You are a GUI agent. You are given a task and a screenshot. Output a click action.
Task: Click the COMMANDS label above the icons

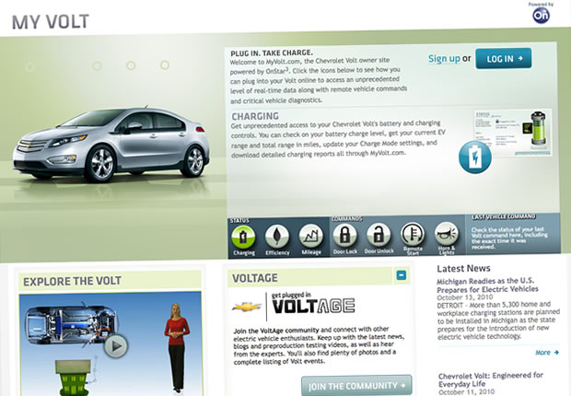[x=346, y=219]
